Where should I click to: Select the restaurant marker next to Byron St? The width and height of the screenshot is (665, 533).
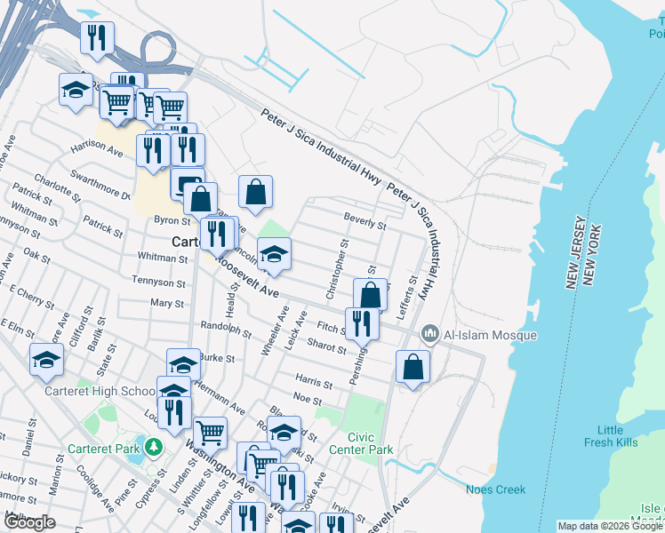coord(217,235)
